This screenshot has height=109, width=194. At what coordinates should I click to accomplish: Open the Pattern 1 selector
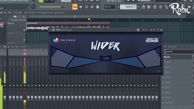click(128, 7)
